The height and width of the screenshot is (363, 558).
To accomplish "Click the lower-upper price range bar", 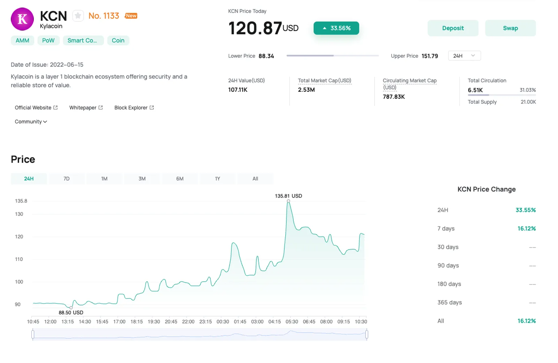I will point(333,55).
